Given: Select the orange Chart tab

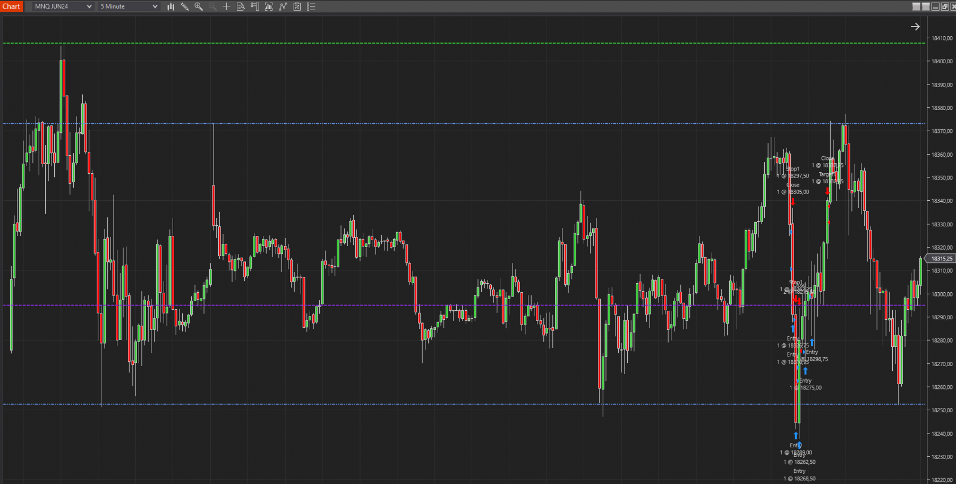Looking at the screenshot, I should coord(11,6).
